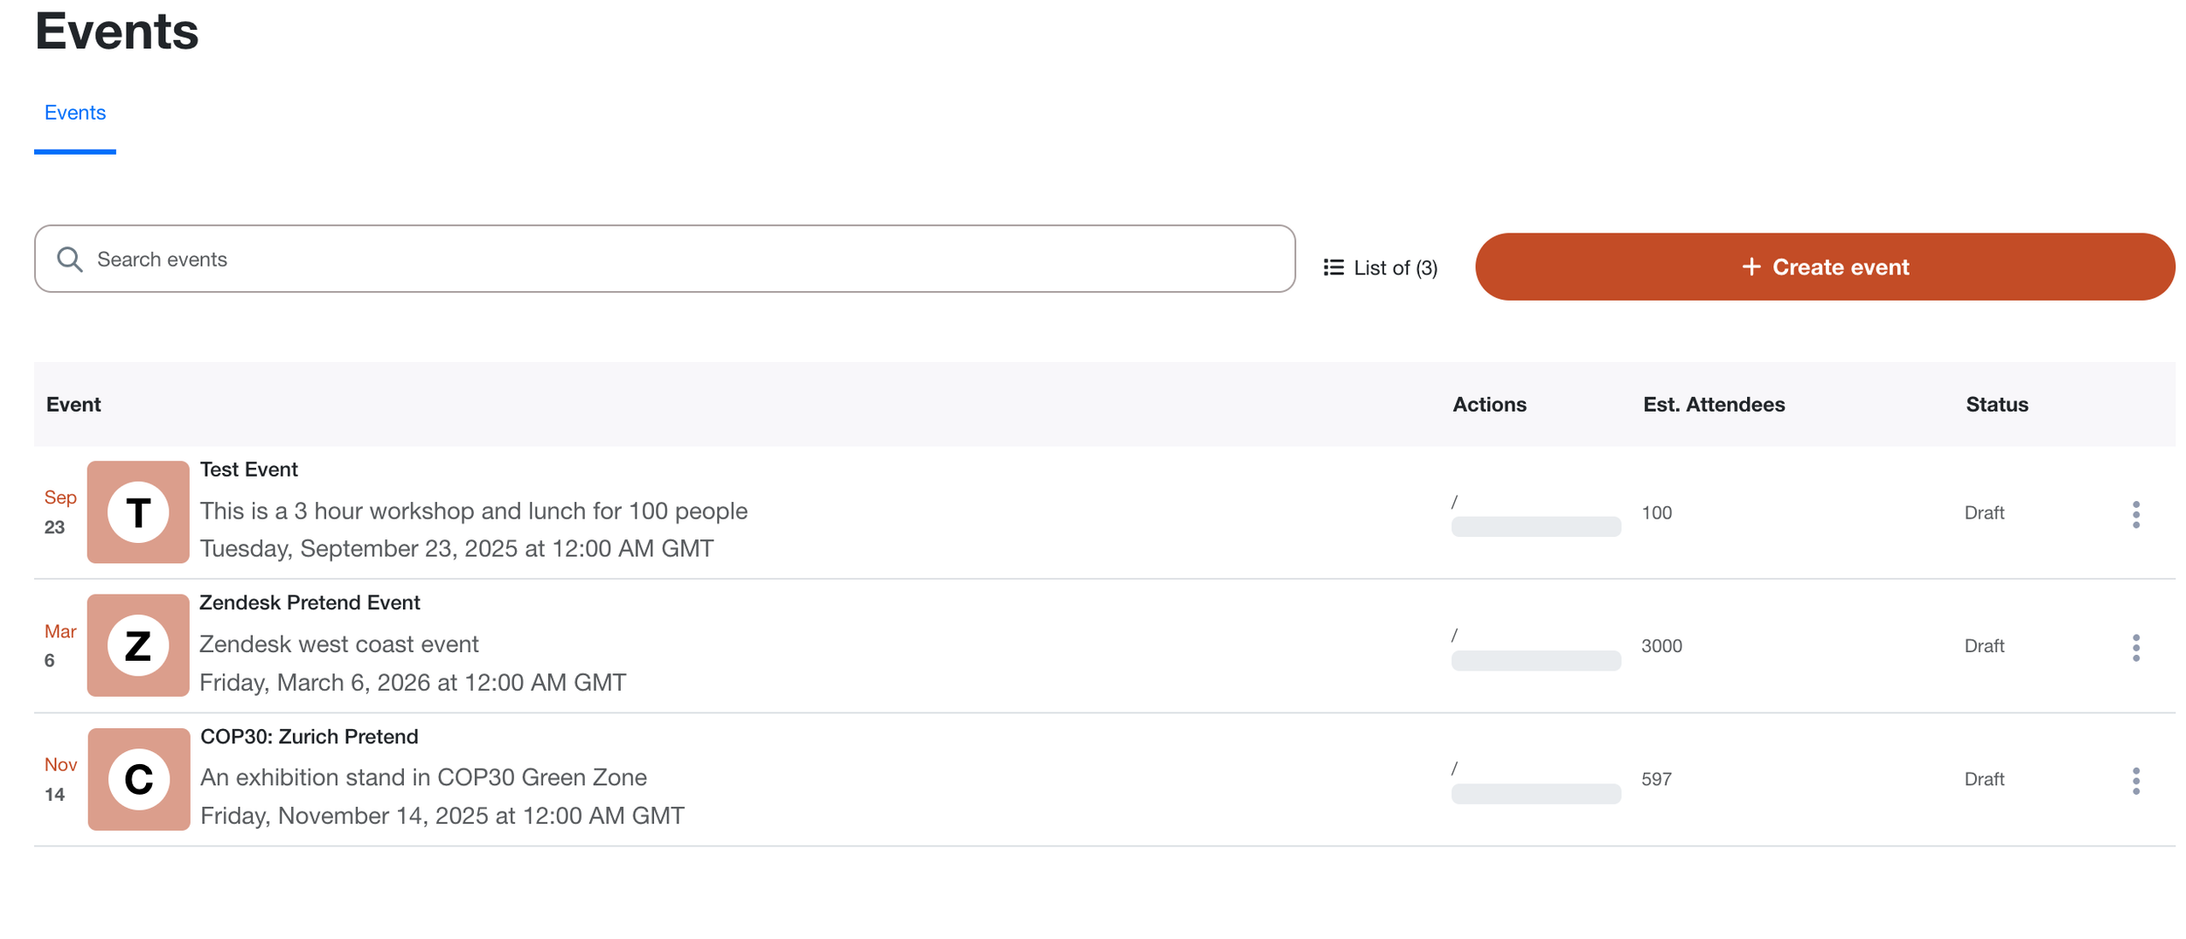Open the COP30: Zurich Pretend kebab menu

(x=2135, y=781)
